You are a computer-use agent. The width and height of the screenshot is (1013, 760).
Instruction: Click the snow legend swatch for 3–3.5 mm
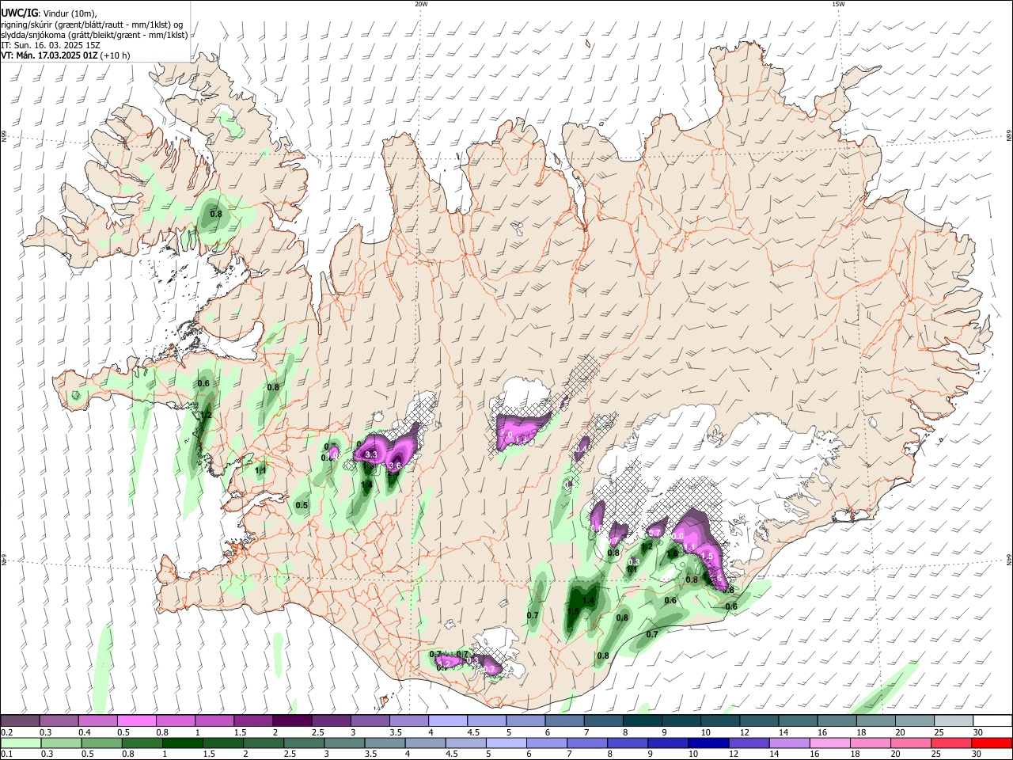coord(370,720)
